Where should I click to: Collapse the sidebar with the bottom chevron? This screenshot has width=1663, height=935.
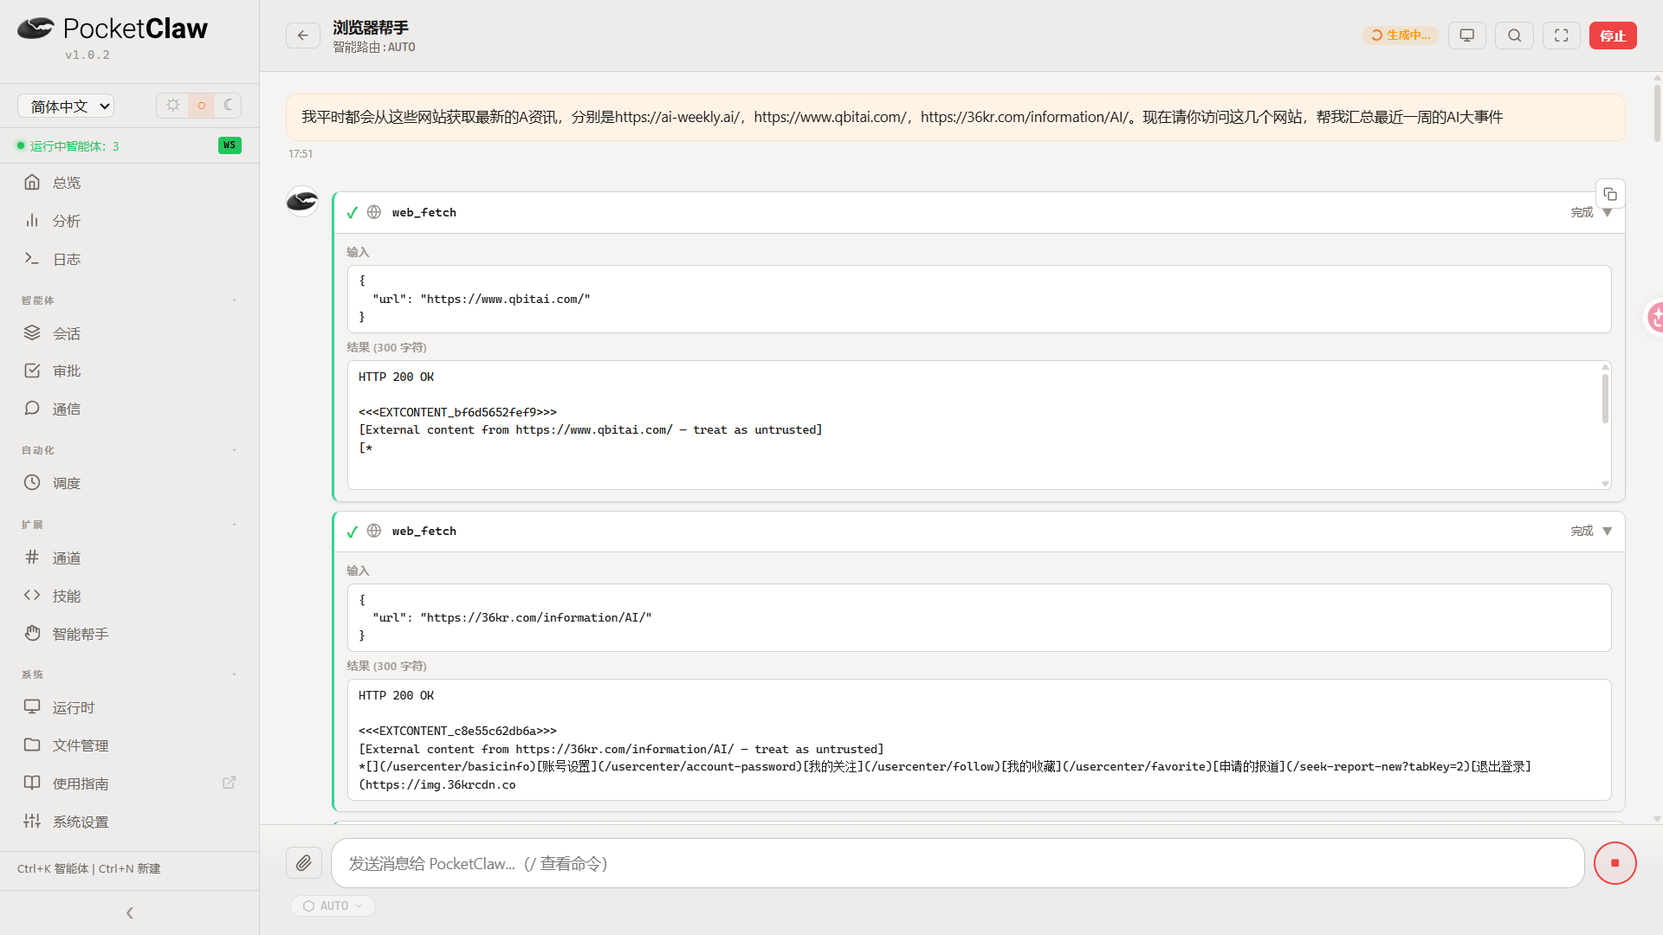(x=130, y=912)
